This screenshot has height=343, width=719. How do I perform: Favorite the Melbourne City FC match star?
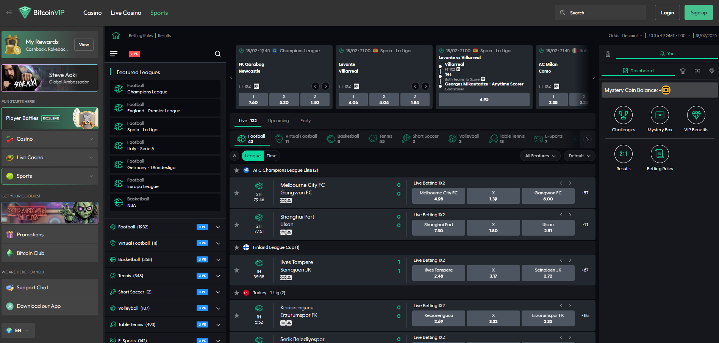(237, 193)
